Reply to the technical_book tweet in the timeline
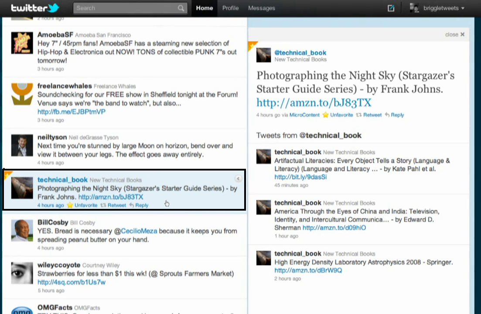This screenshot has width=481, height=314. click(139, 205)
